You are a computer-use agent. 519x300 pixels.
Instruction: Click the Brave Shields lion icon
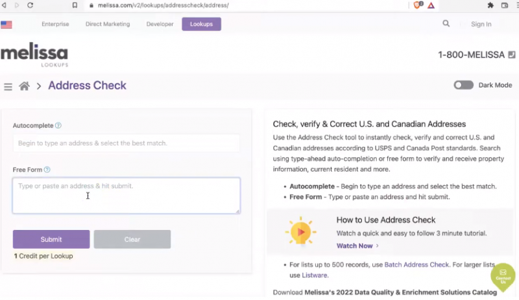pyautogui.click(x=418, y=5)
